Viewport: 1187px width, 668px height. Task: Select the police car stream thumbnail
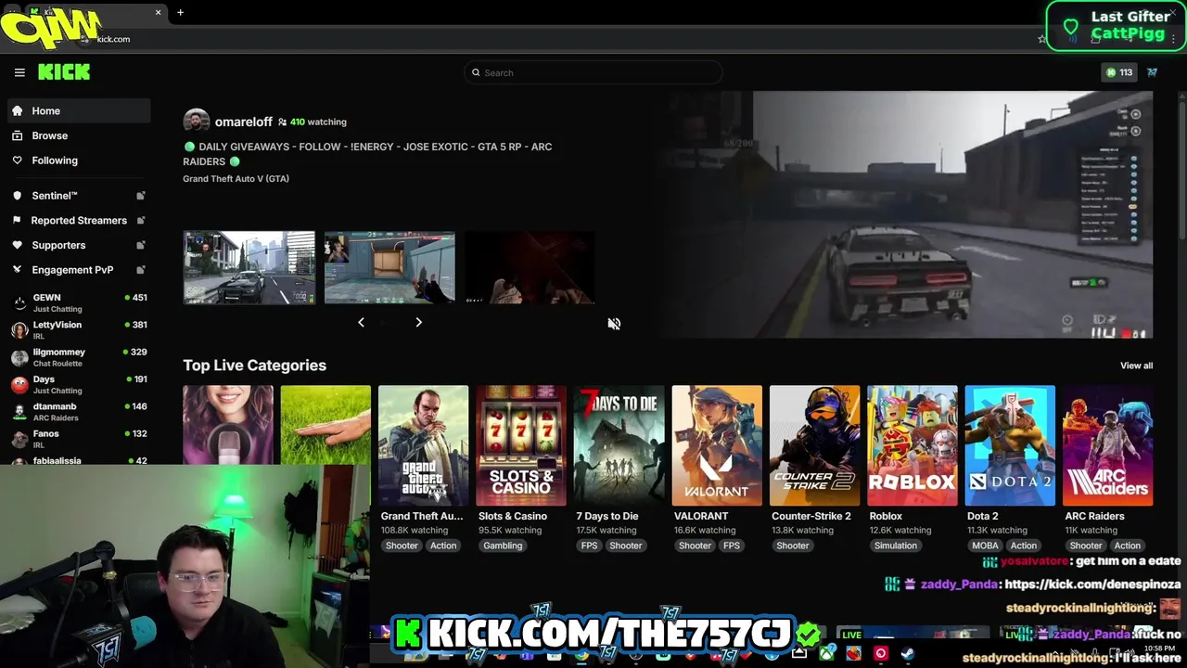[x=249, y=267]
